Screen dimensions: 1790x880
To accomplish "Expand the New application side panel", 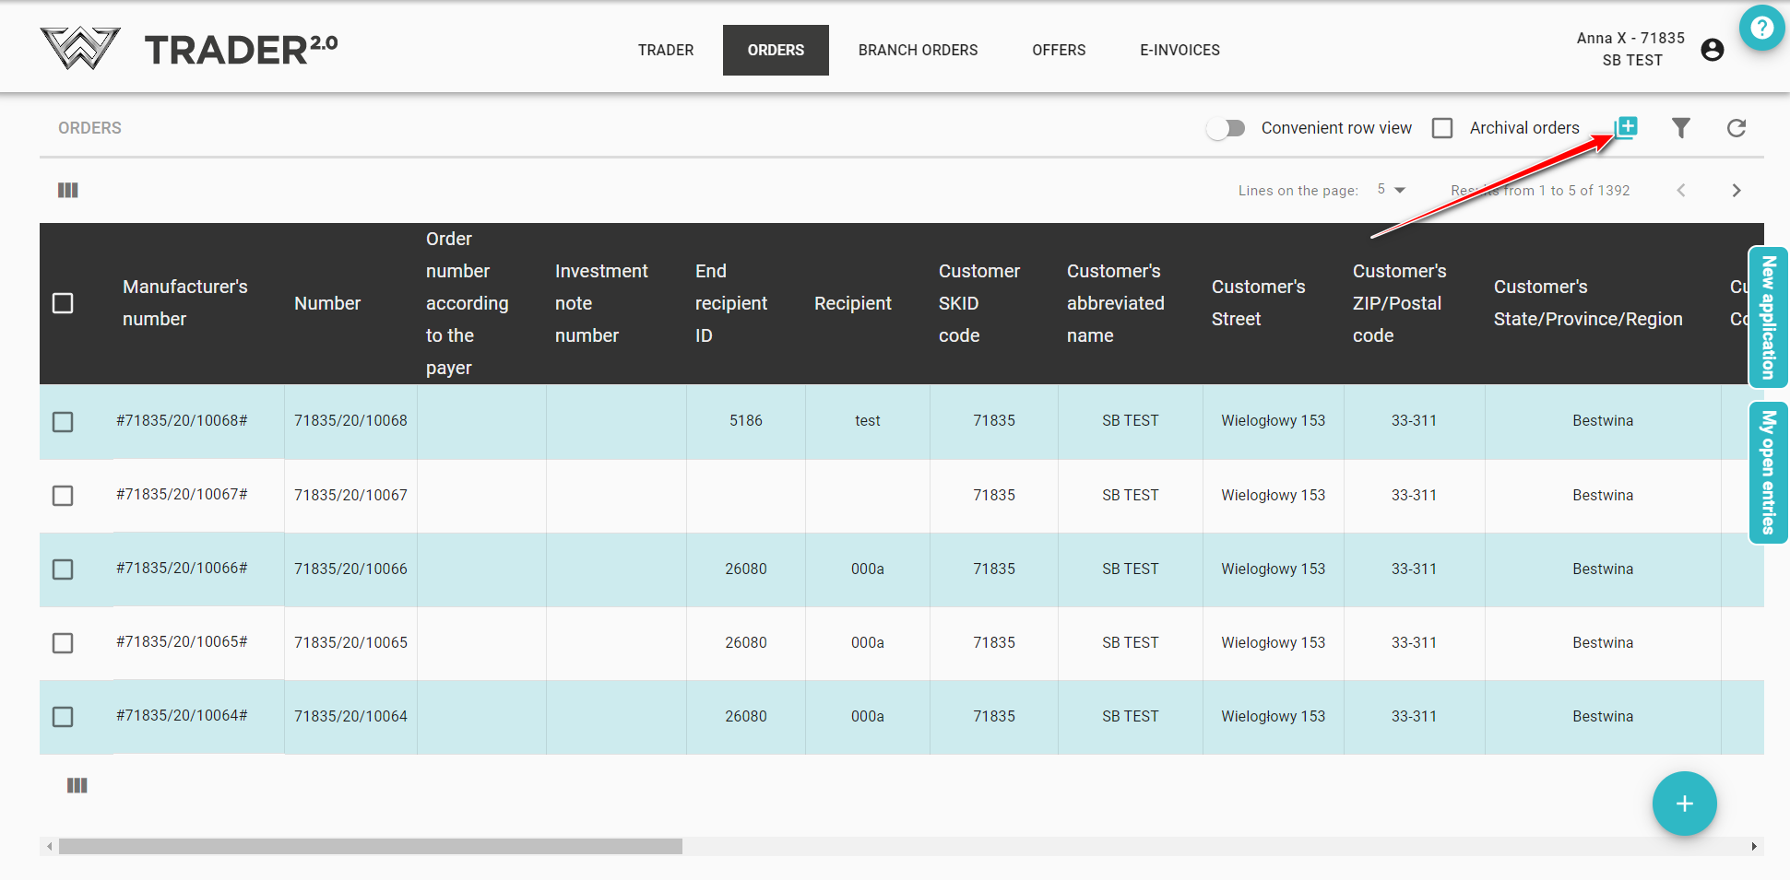I will tap(1768, 318).
